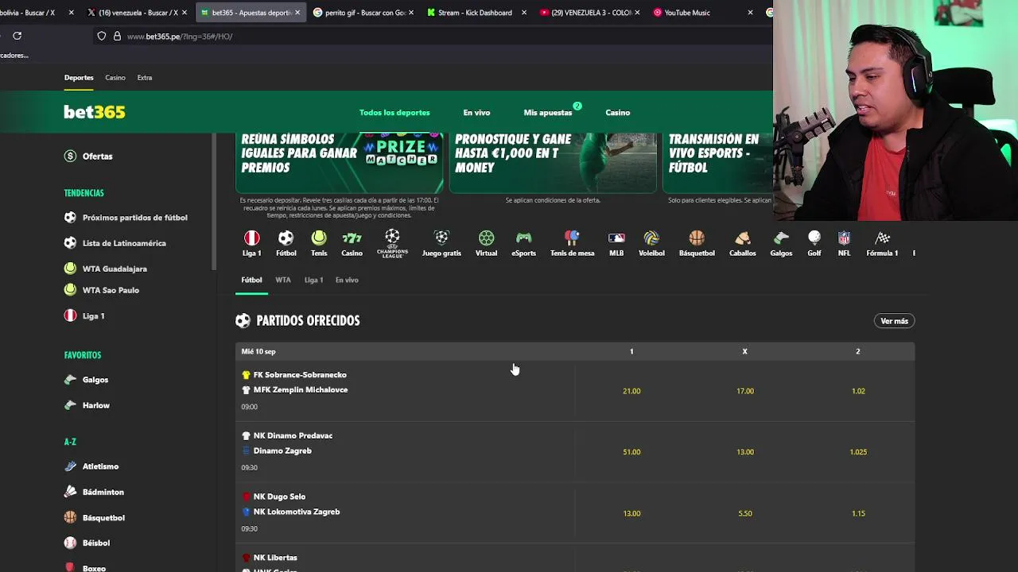The width and height of the screenshot is (1018, 572).
Task: Select draw odds 17.00
Action: pyautogui.click(x=744, y=391)
